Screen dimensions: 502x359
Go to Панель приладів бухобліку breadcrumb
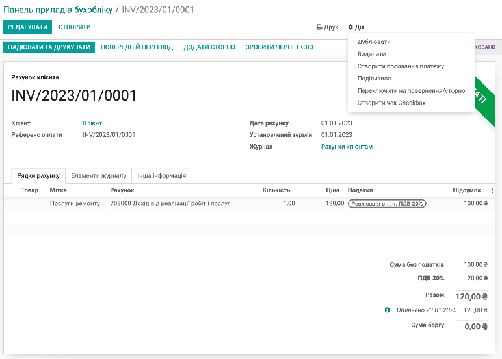tap(58, 10)
